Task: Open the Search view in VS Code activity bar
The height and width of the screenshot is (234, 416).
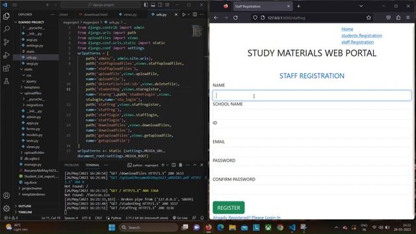Action: [x=6, y=29]
